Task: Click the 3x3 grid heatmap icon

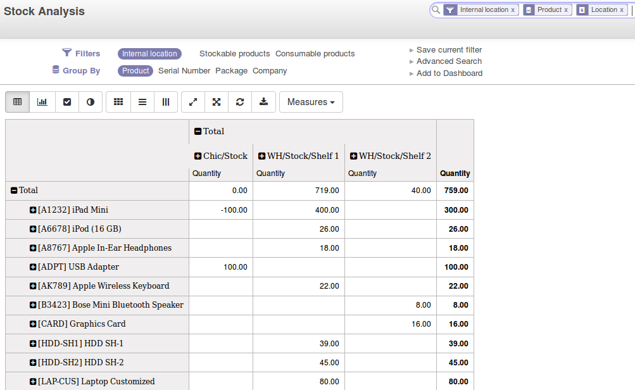Action: coord(118,102)
